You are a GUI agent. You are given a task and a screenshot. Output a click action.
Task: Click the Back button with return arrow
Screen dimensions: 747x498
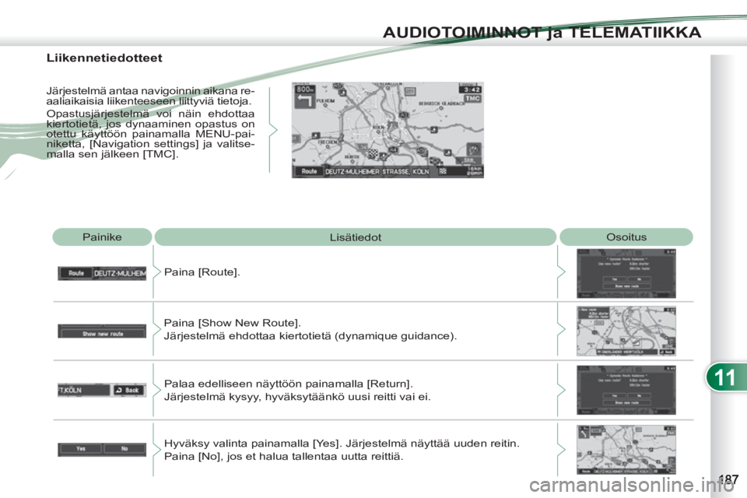(128, 390)
